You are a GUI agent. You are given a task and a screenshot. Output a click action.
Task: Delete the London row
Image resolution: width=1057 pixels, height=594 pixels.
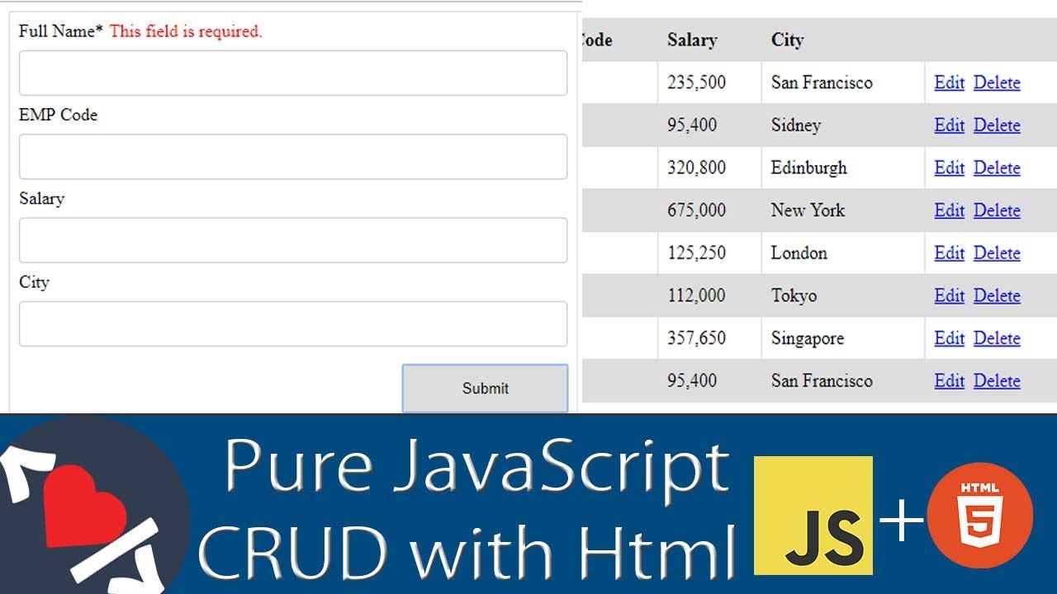997,253
